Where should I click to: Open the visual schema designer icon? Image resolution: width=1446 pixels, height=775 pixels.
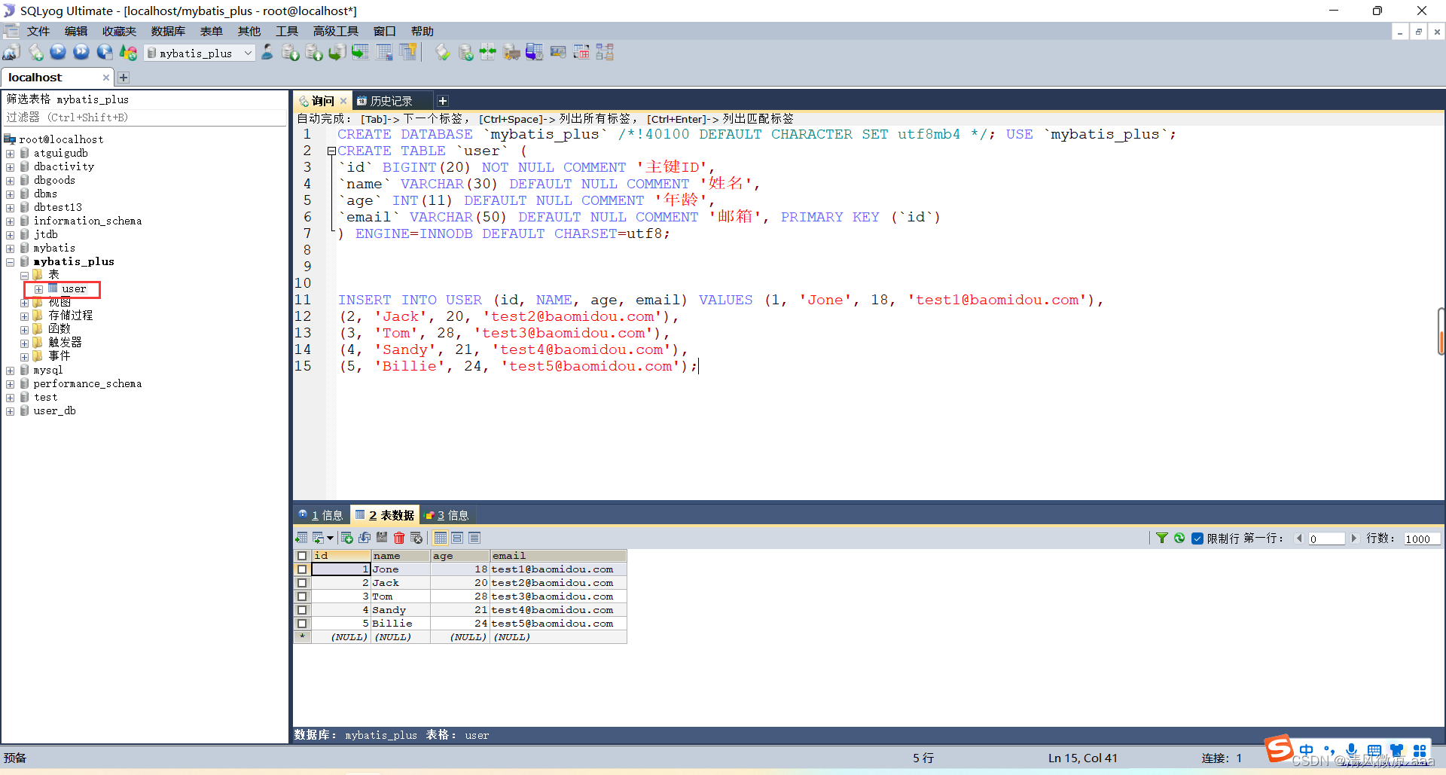605,52
